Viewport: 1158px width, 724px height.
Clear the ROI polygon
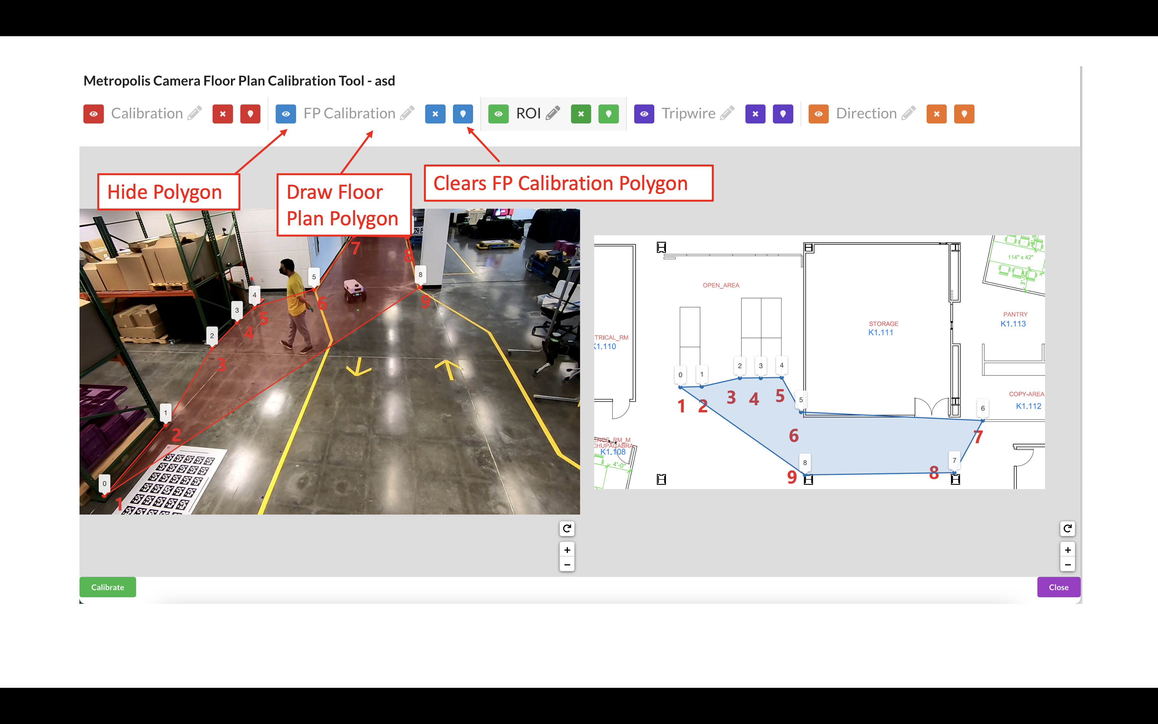click(581, 113)
